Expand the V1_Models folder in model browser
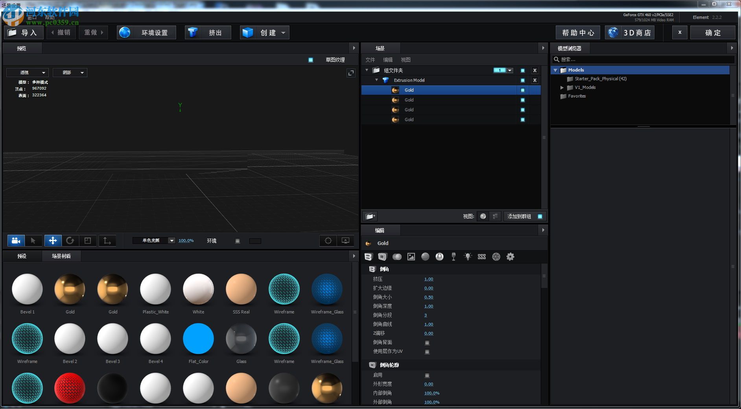 click(562, 87)
